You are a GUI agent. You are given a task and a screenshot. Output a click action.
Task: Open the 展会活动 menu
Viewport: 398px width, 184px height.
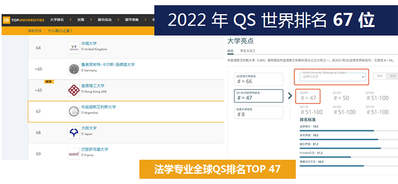click(104, 20)
